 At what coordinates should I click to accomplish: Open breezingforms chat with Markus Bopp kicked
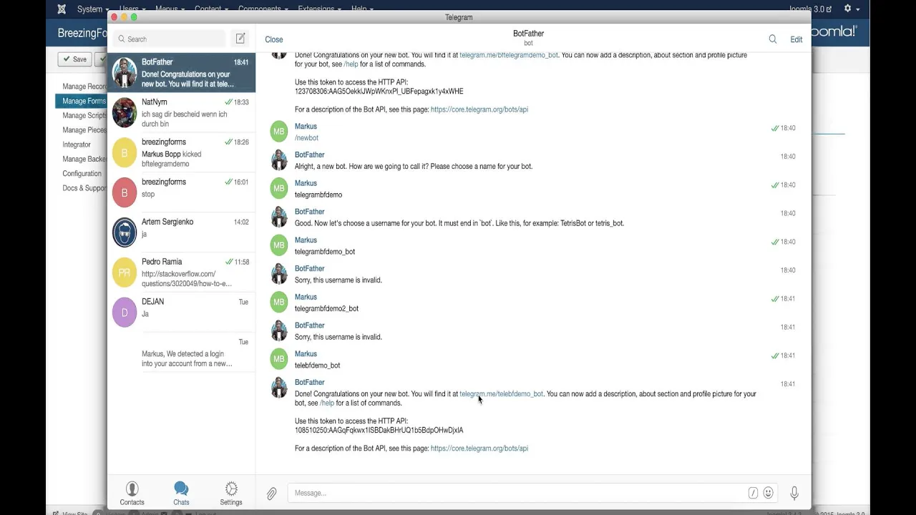point(181,153)
